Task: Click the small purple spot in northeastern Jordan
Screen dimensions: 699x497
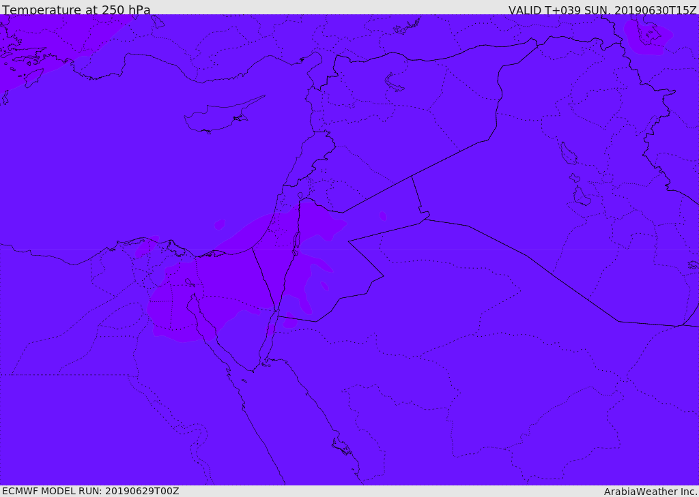Action: 383,216
